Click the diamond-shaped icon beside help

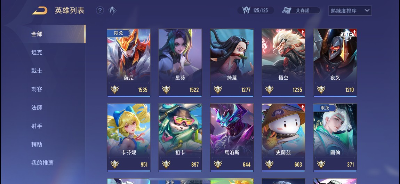click(x=112, y=10)
